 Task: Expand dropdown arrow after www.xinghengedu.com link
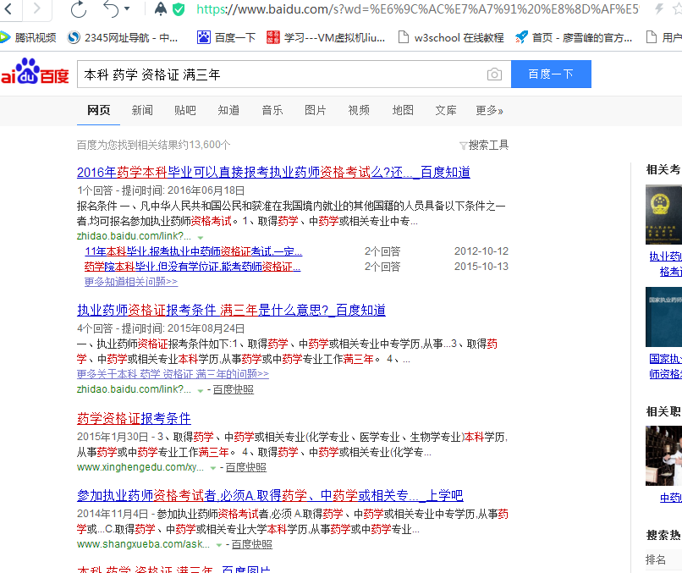[x=213, y=468]
